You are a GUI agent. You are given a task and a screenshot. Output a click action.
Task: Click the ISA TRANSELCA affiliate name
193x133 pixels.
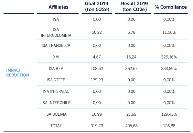pyautogui.click(x=56, y=45)
